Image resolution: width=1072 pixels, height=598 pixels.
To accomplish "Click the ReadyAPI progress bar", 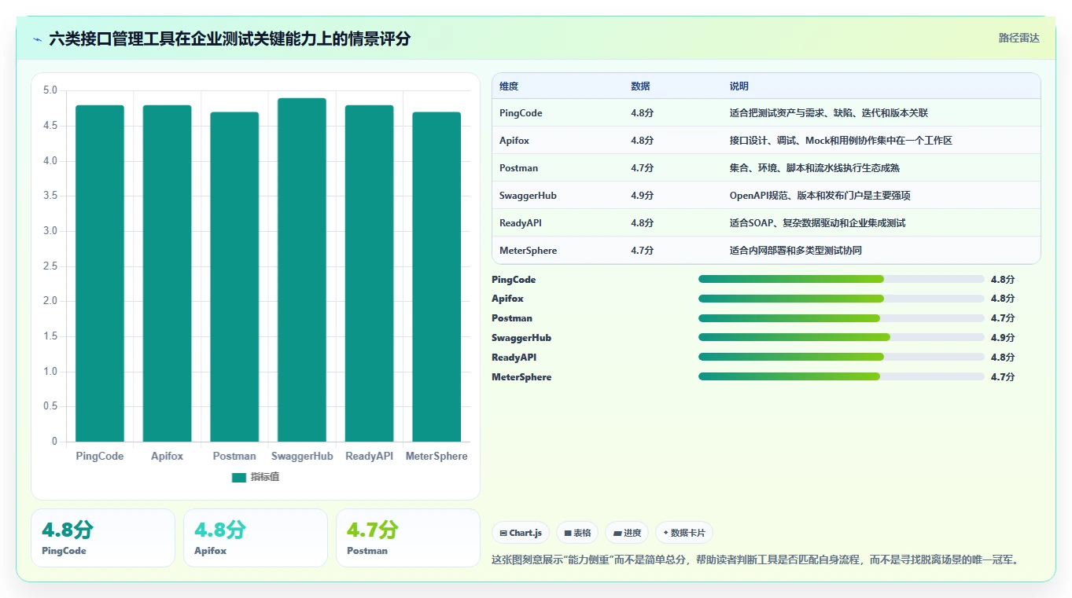I will click(x=842, y=357).
